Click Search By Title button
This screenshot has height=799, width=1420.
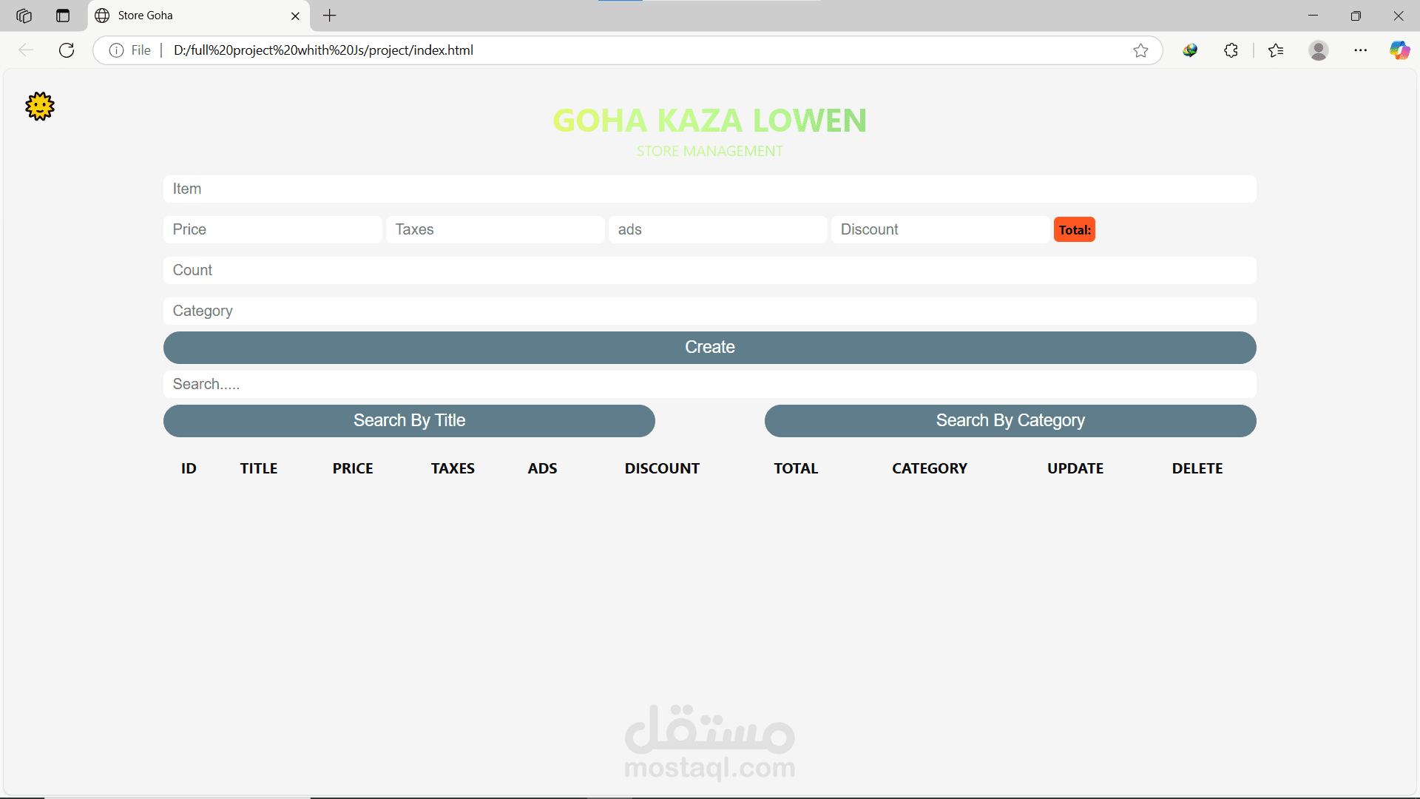click(409, 421)
